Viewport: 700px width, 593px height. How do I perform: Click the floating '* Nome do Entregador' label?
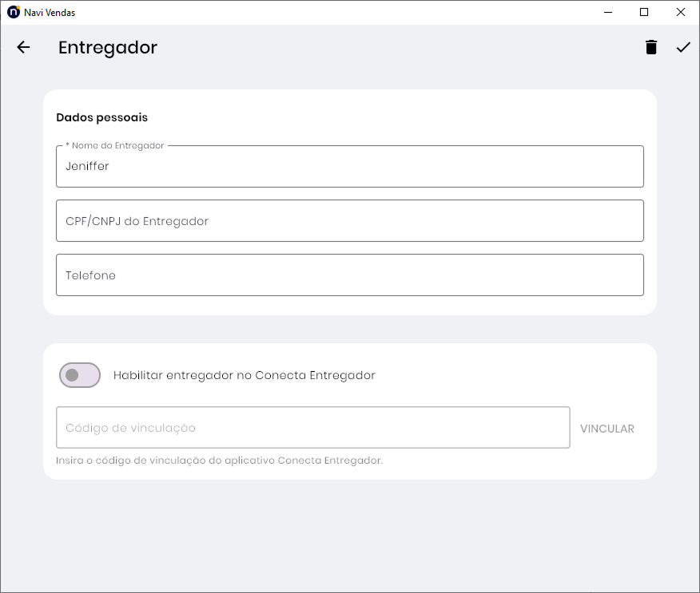(x=115, y=145)
